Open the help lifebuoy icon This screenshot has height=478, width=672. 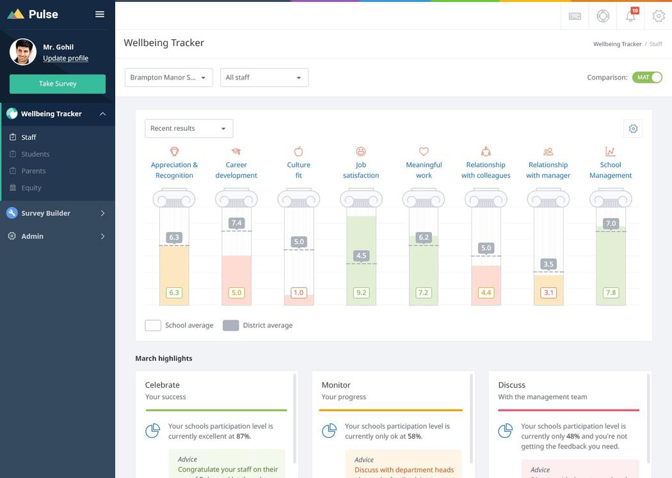[x=603, y=16]
